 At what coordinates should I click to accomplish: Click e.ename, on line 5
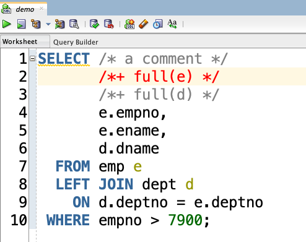tap(133, 131)
